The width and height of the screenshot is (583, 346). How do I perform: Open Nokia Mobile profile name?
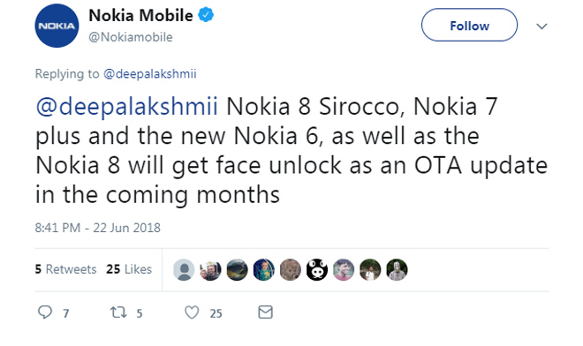(x=141, y=16)
